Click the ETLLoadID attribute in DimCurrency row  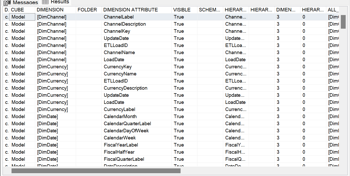tap(136, 81)
